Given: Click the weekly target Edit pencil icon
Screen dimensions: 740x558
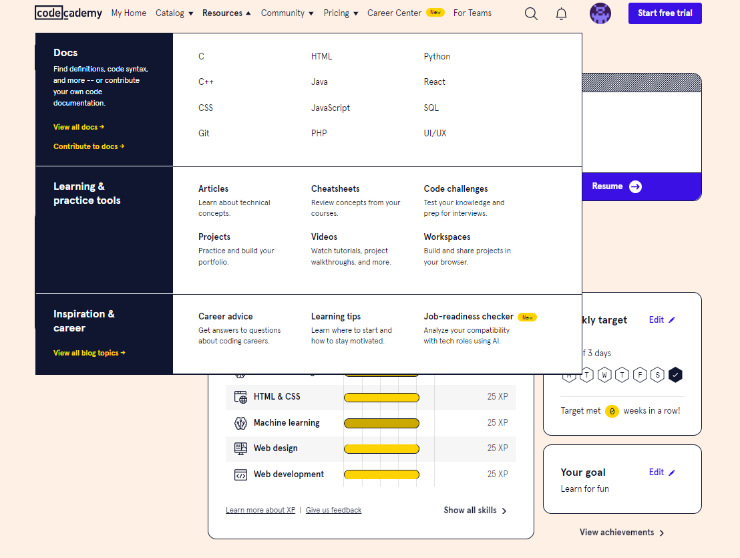Looking at the screenshot, I should click(672, 320).
